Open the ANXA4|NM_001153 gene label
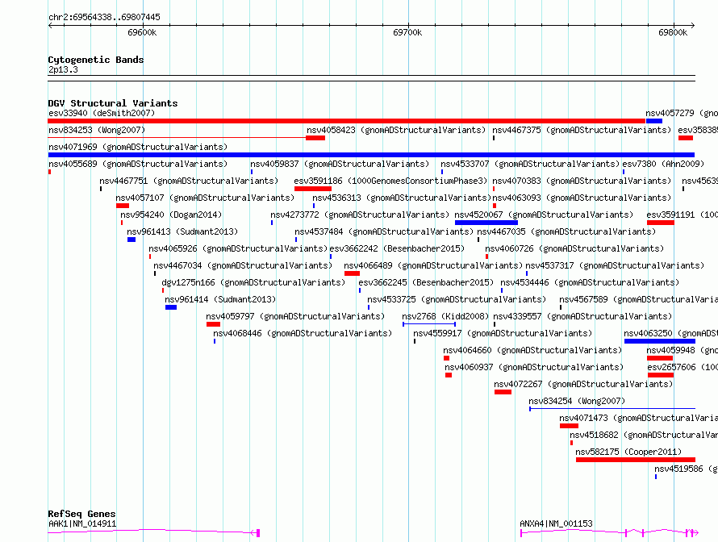The width and height of the screenshot is (718, 542). click(556, 523)
